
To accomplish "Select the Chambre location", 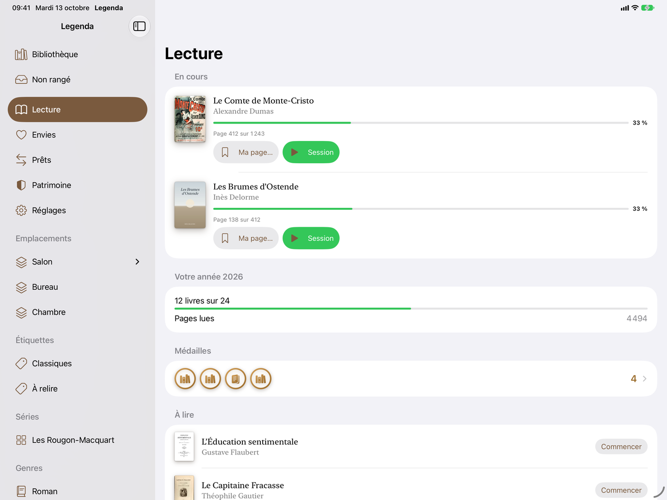I will [78, 312].
